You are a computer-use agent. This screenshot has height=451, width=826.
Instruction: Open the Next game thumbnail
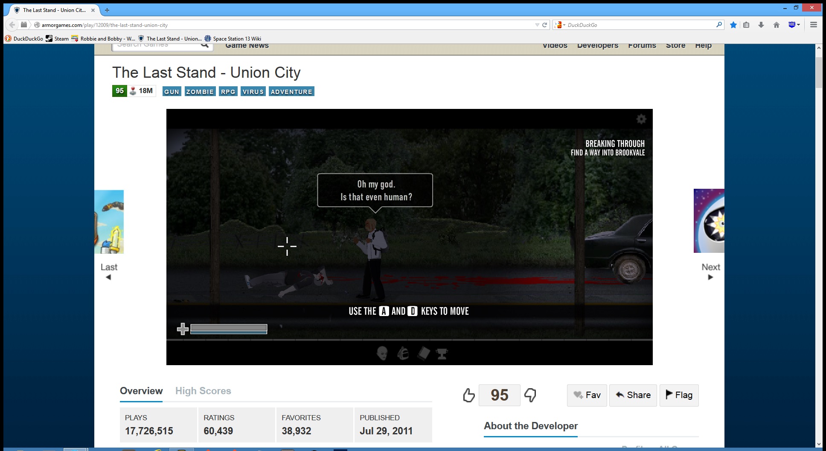click(709, 221)
